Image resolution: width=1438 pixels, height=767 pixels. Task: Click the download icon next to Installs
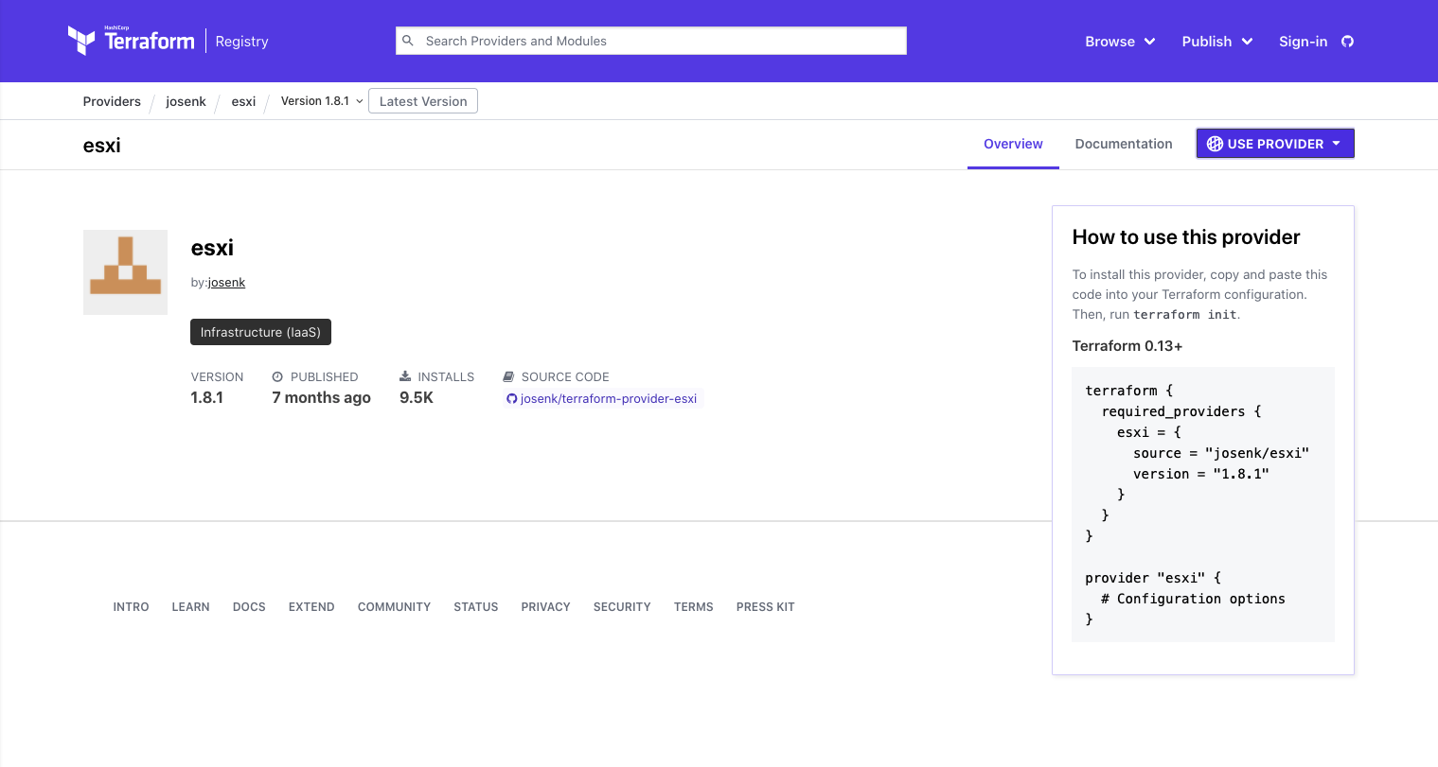coord(405,376)
